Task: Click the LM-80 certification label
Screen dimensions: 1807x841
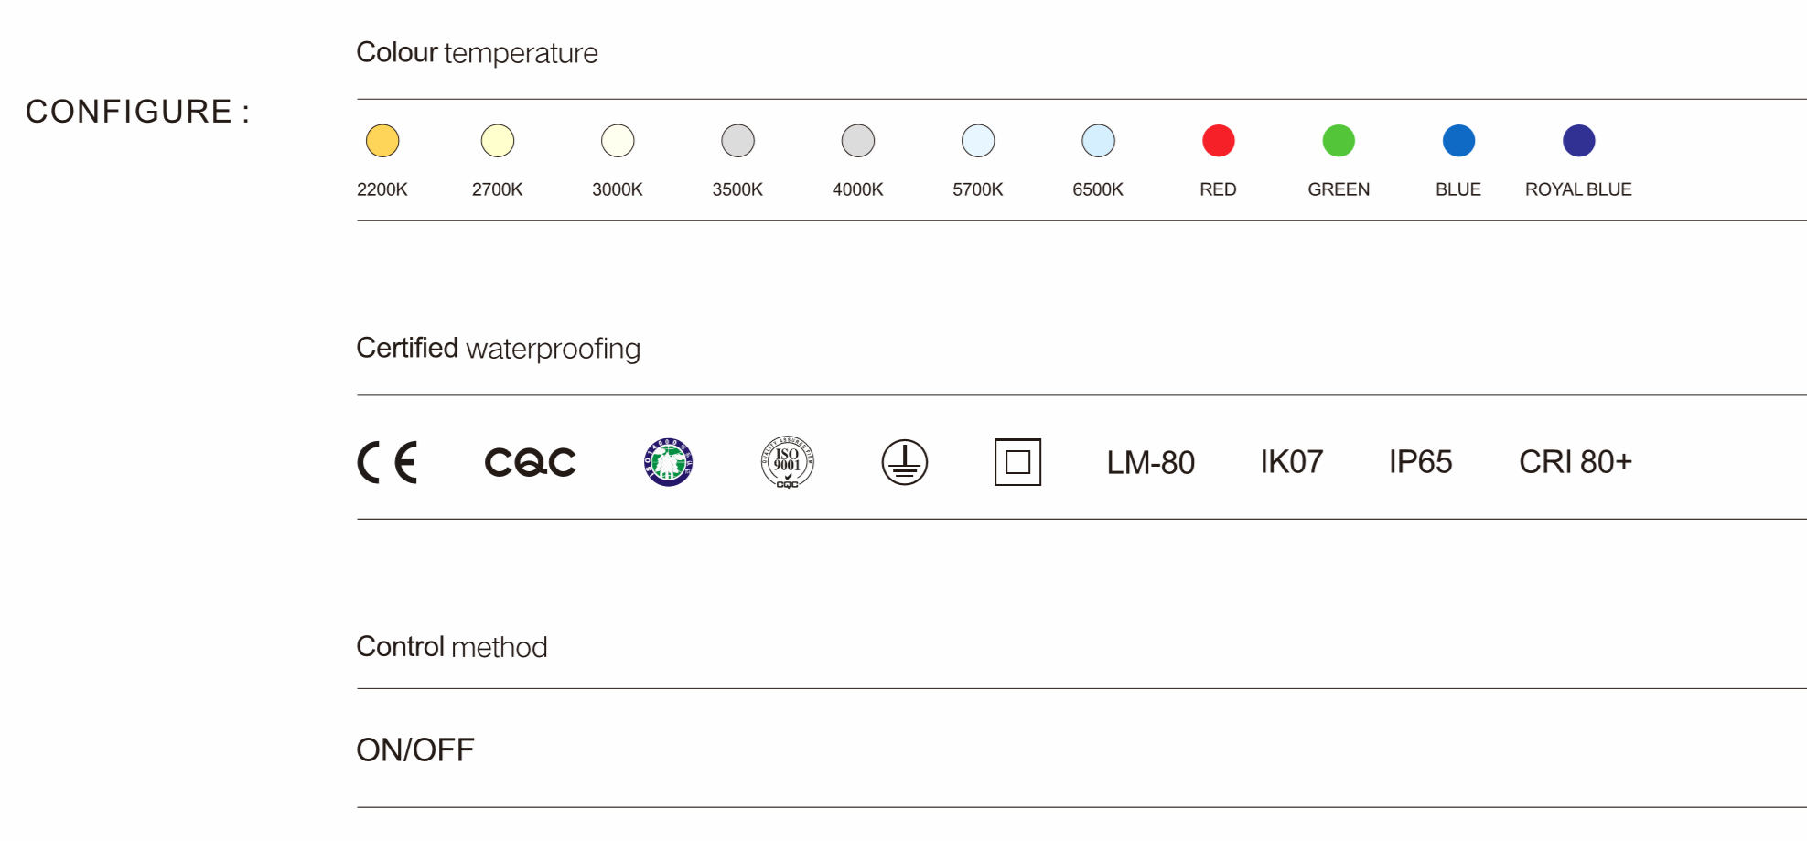Action: (x=1150, y=463)
